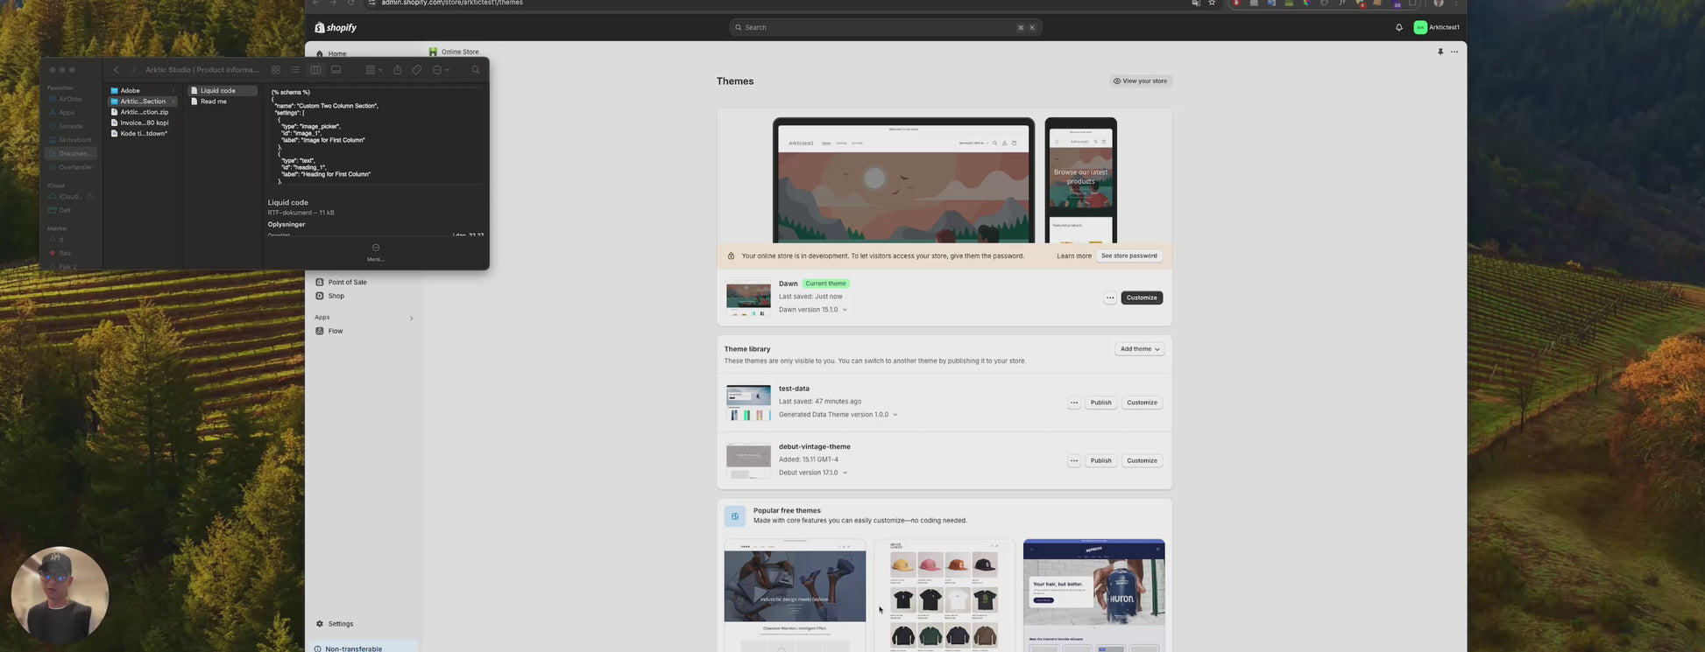Open Settings in the Shopify sidebar

[x=340, y=624]
